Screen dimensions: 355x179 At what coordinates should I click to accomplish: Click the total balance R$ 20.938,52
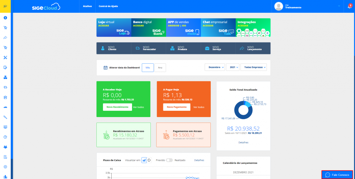click(243, 128)
